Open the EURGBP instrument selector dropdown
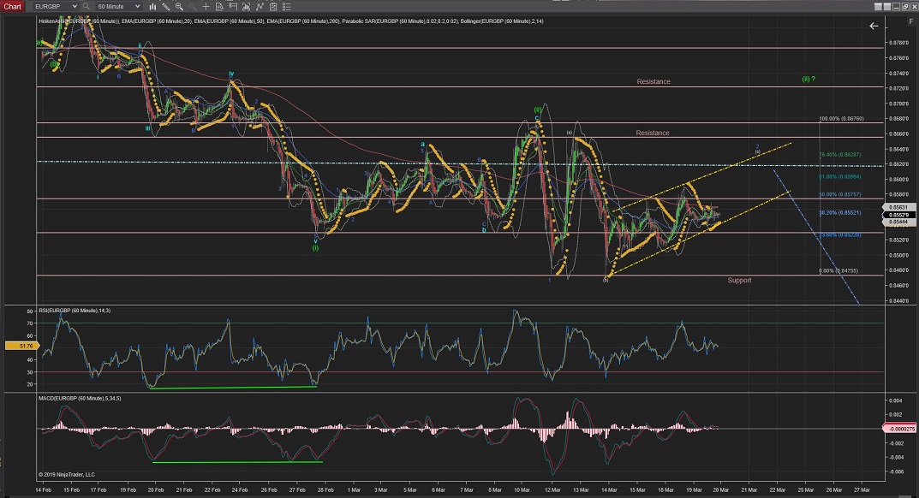 pyautogui.click(x=55, y=7)
